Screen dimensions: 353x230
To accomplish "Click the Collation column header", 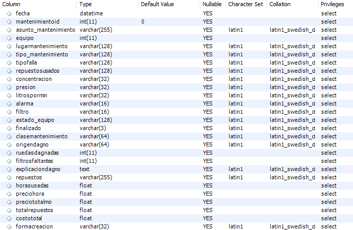I will click(x=280, y=4).
